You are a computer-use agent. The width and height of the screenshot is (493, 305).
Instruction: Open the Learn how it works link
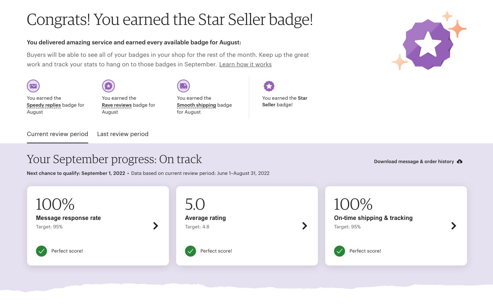pos(245,65)
